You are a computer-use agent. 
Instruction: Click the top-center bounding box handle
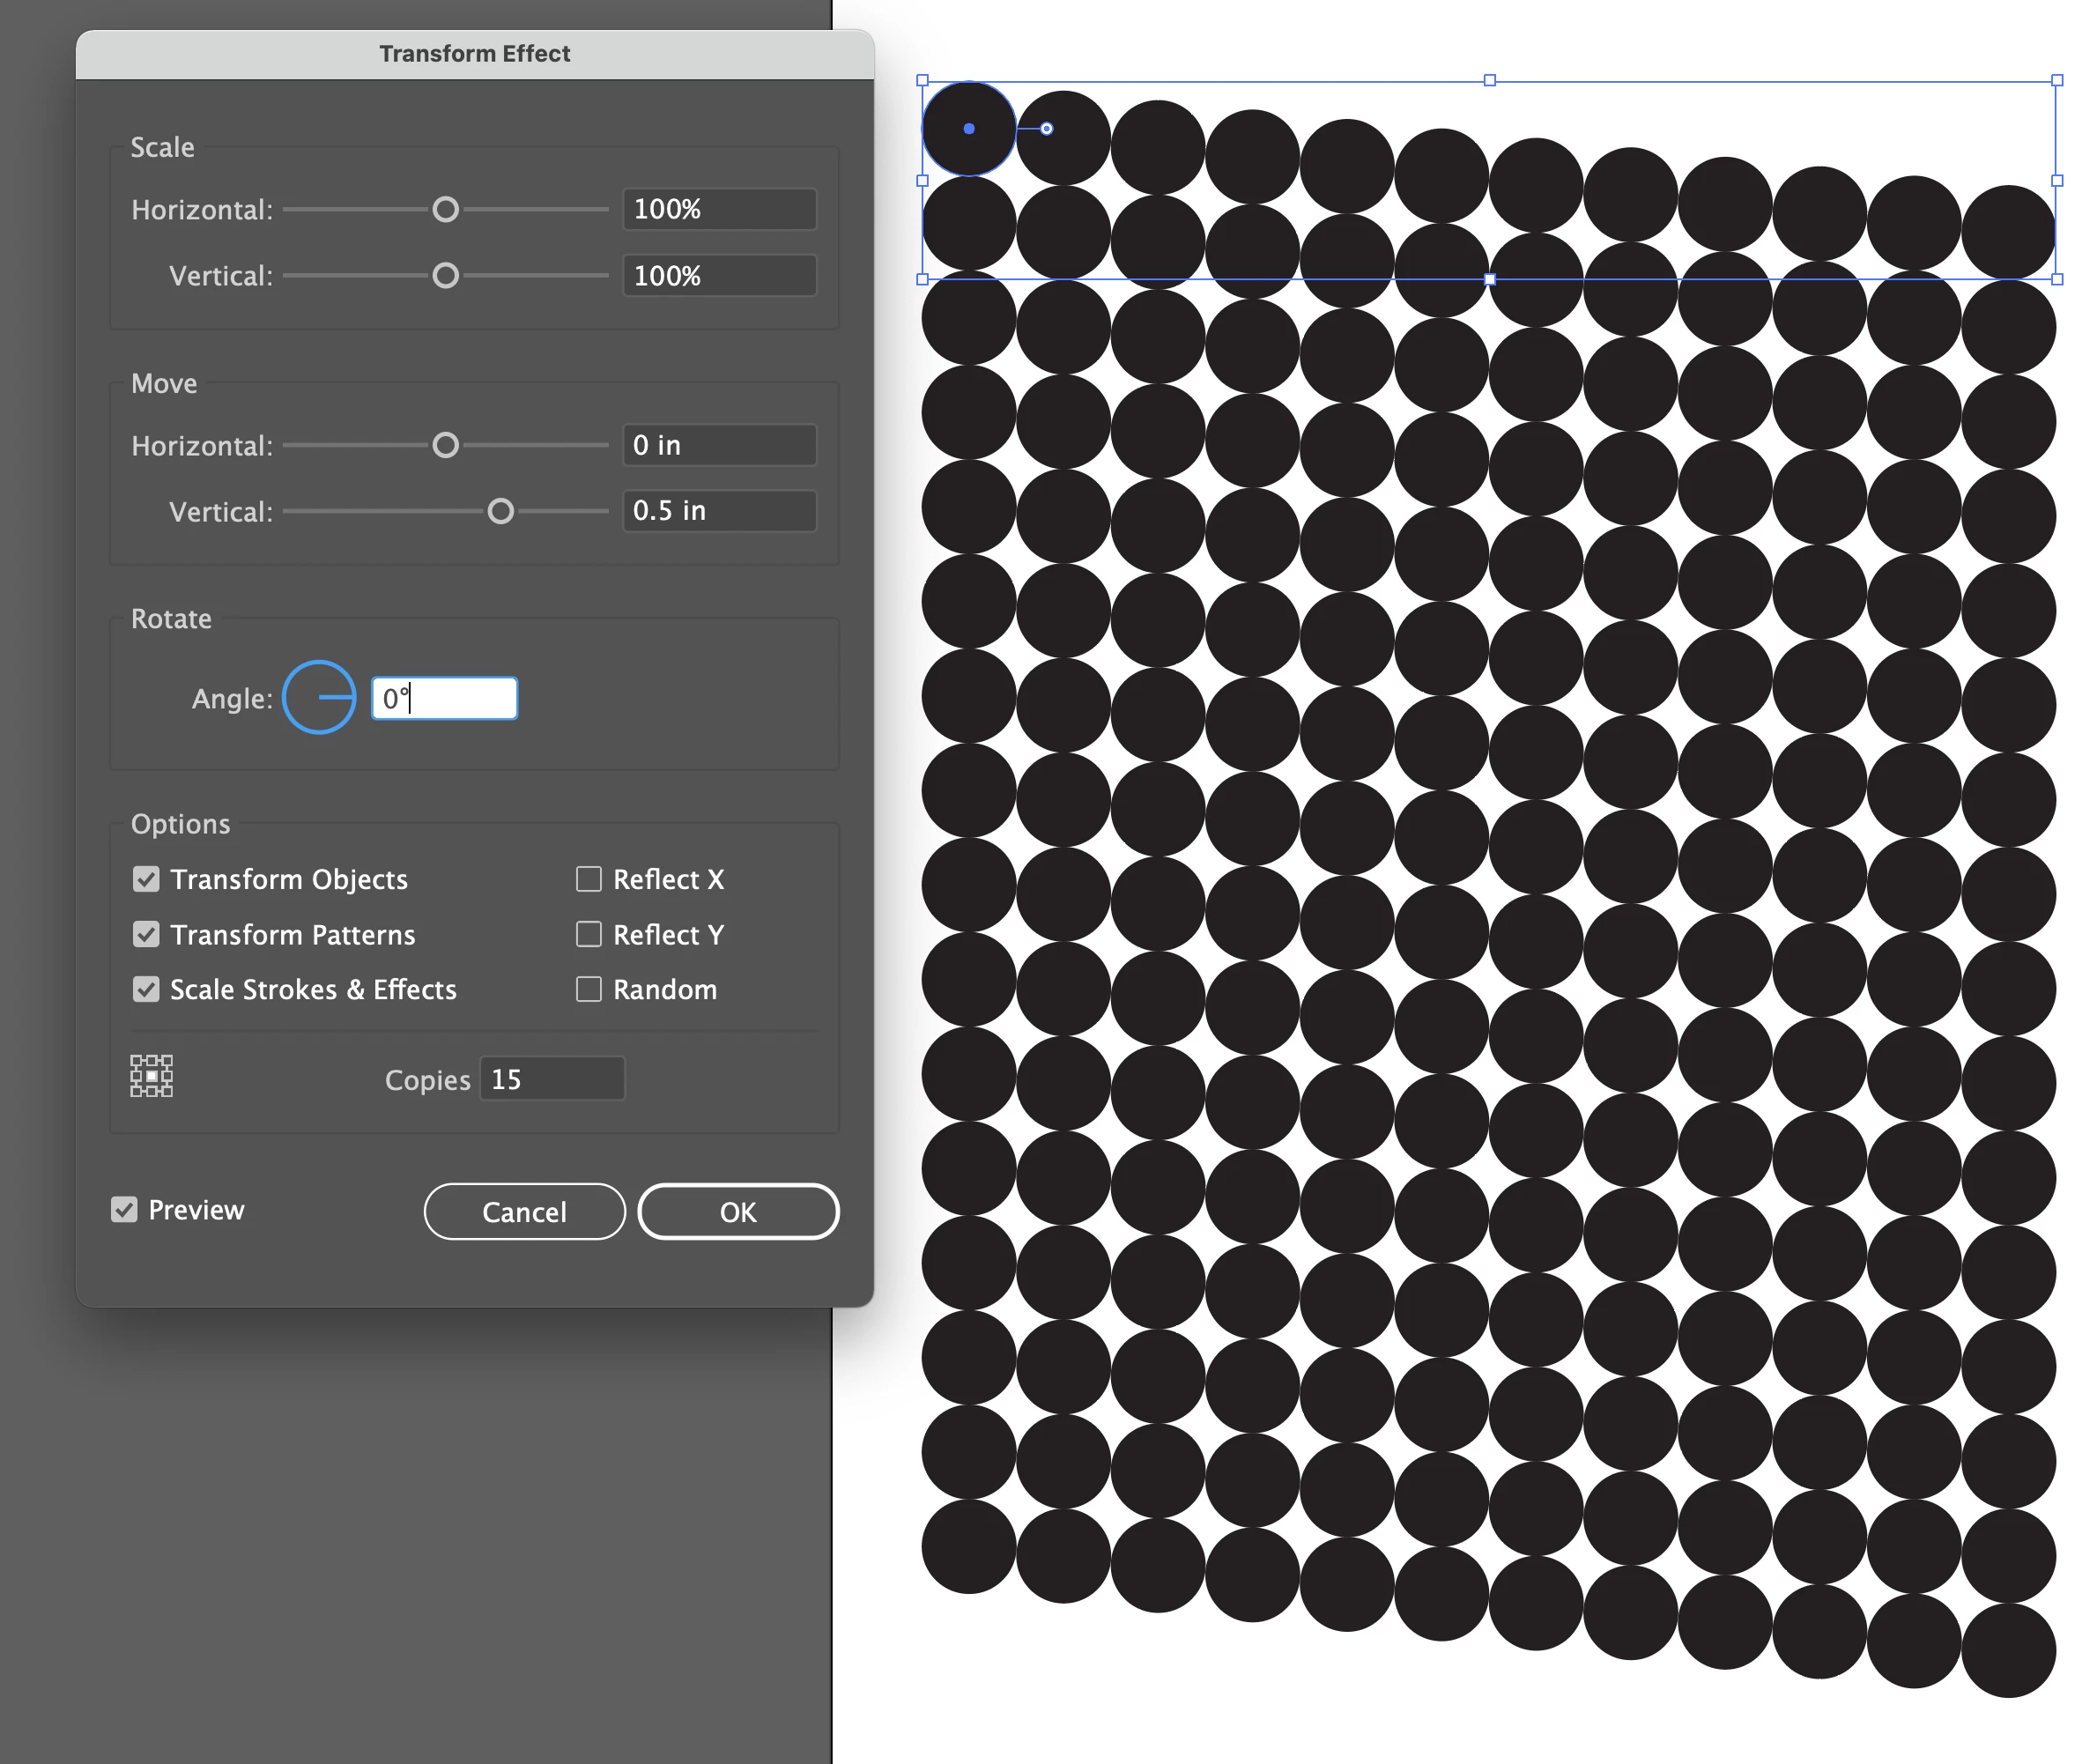tap(1489, 80)
